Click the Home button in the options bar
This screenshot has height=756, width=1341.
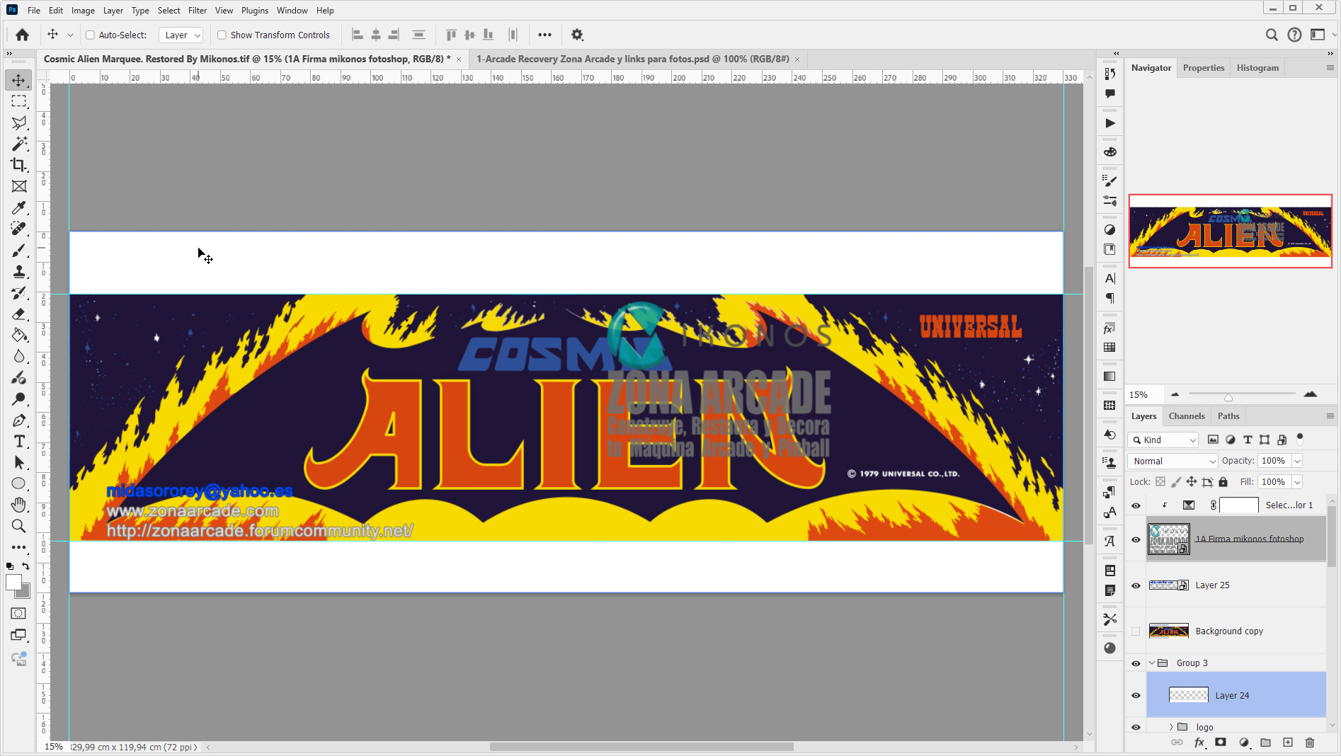(21, 34)
